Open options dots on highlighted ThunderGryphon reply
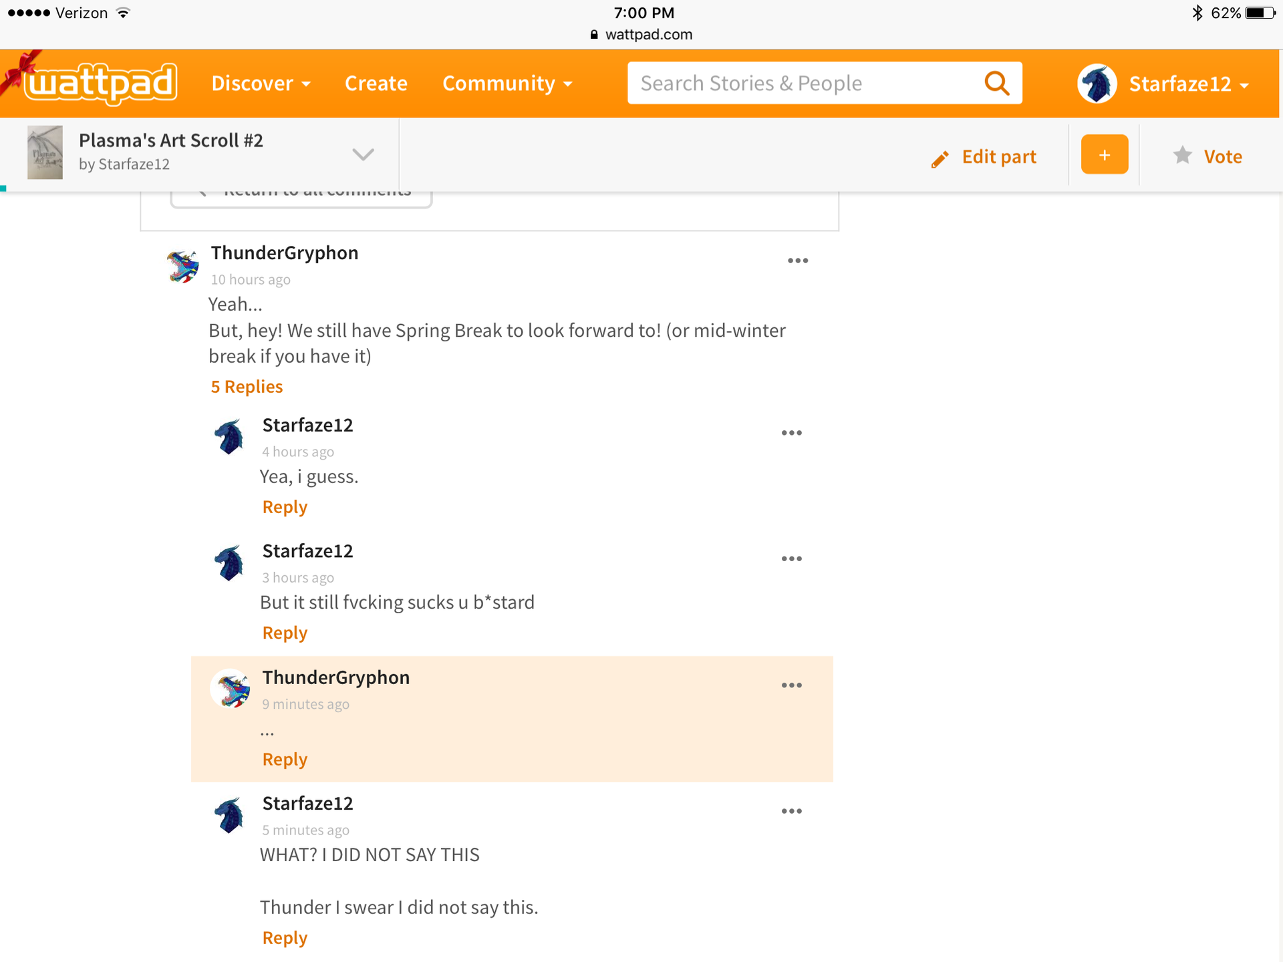The image size is (1283, 962). (x=791, y=685)
